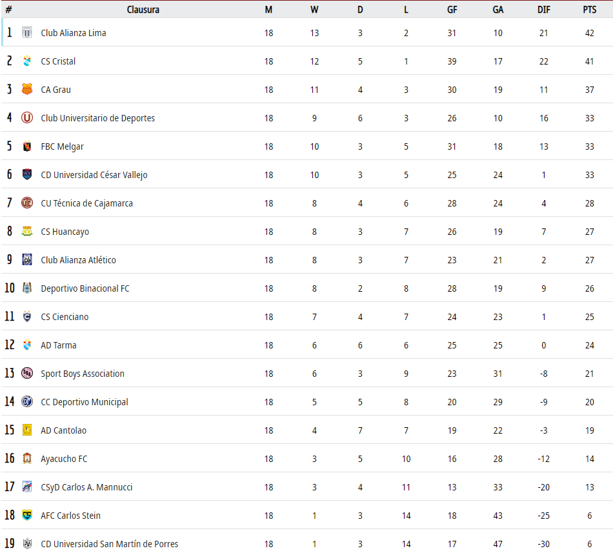Viewport: 613px width, 553px height.
Task: Click the FBC Melgar team crest
Action: click(x=27, y=146)
